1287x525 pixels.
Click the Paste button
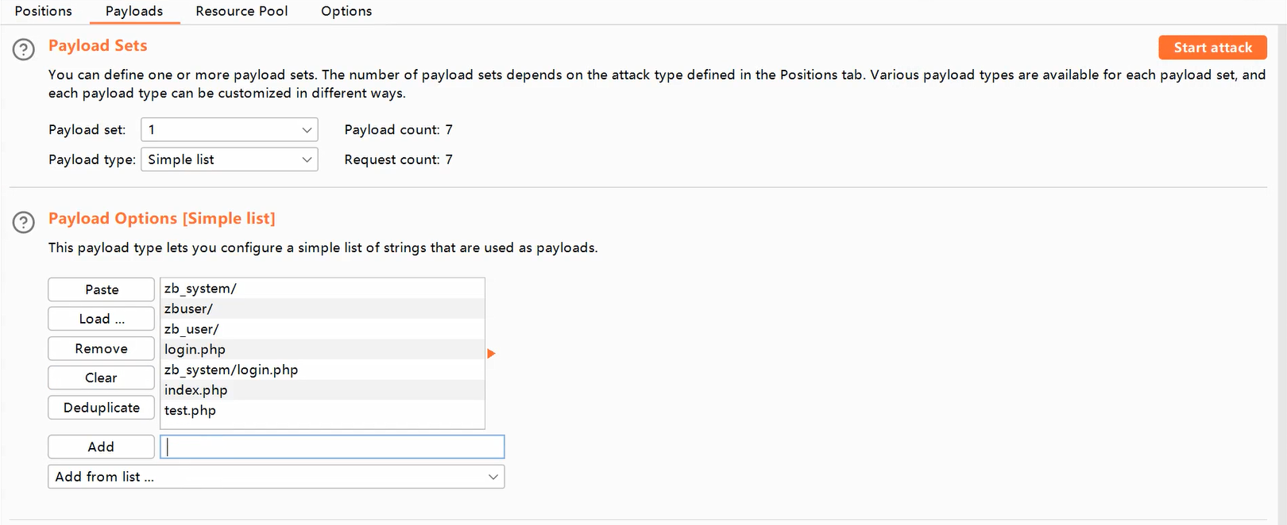[102, 289]
